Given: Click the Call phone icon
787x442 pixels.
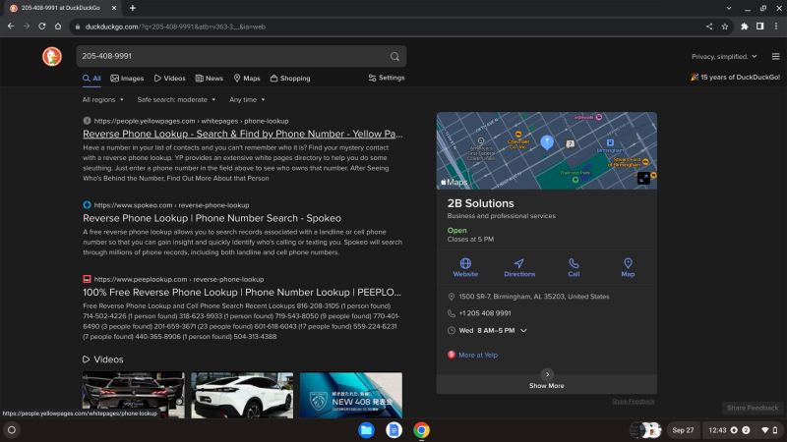Looking at the screenshot, I should (x=574, y=263).
